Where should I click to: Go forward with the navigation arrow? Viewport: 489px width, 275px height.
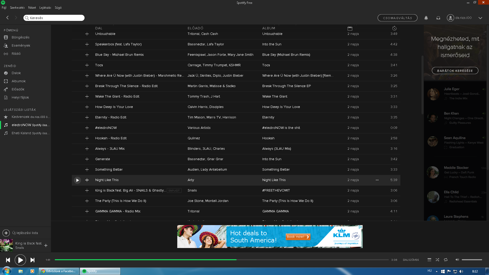point(16,18)
